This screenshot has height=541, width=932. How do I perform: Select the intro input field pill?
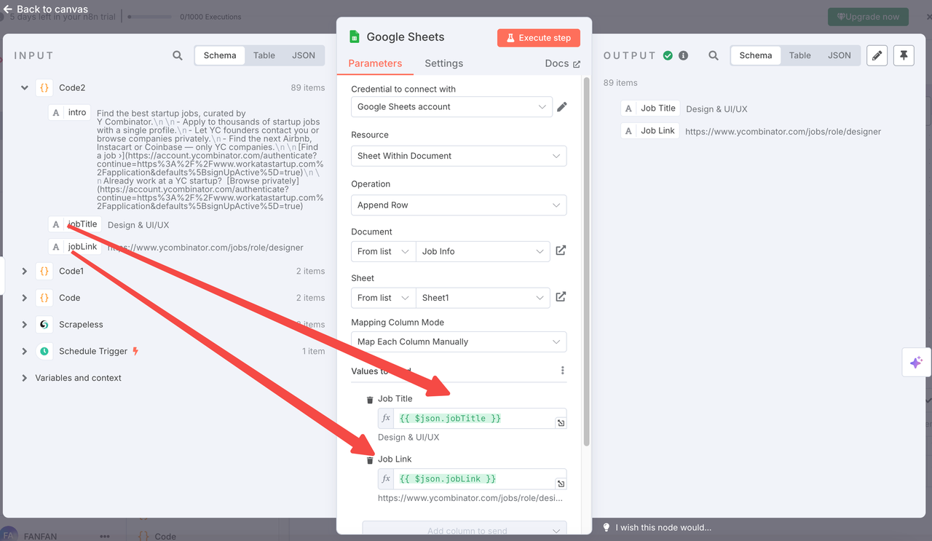pos(70,113)
